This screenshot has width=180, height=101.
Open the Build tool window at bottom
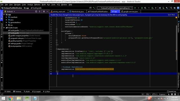(27, 91)
